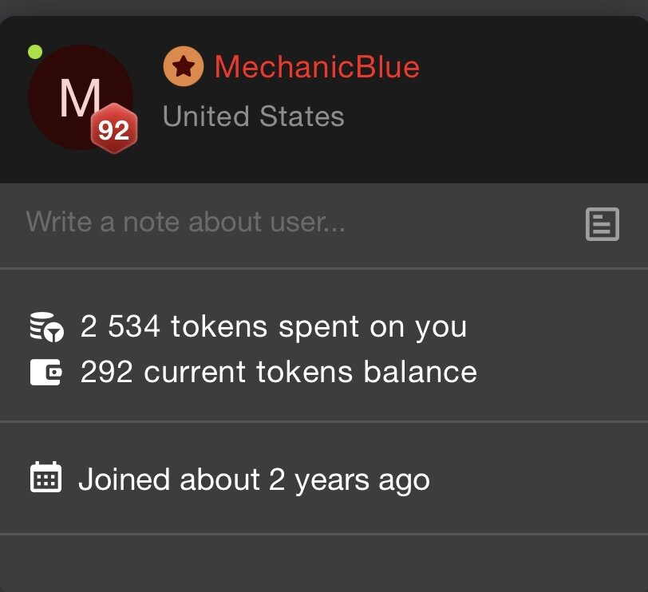This screenshot has width=648, height=592.
Task: Click the "Joined about 2 years ago" text
Action: (x=254, y=480)
